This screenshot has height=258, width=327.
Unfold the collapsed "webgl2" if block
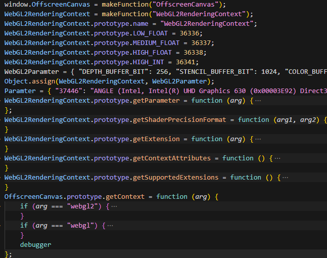(114, 206)
